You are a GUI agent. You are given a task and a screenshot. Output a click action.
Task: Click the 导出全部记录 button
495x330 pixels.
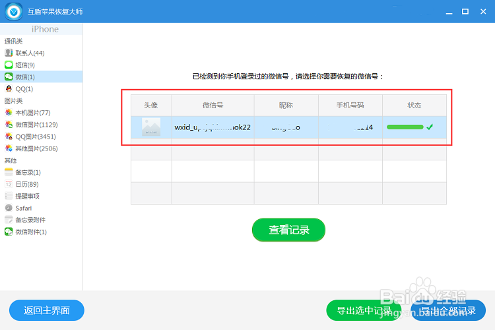[x=448, y=310]
